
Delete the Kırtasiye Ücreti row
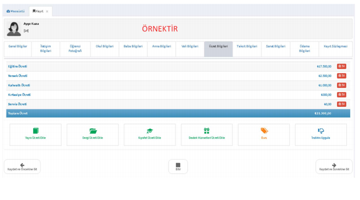coord(341,95)
